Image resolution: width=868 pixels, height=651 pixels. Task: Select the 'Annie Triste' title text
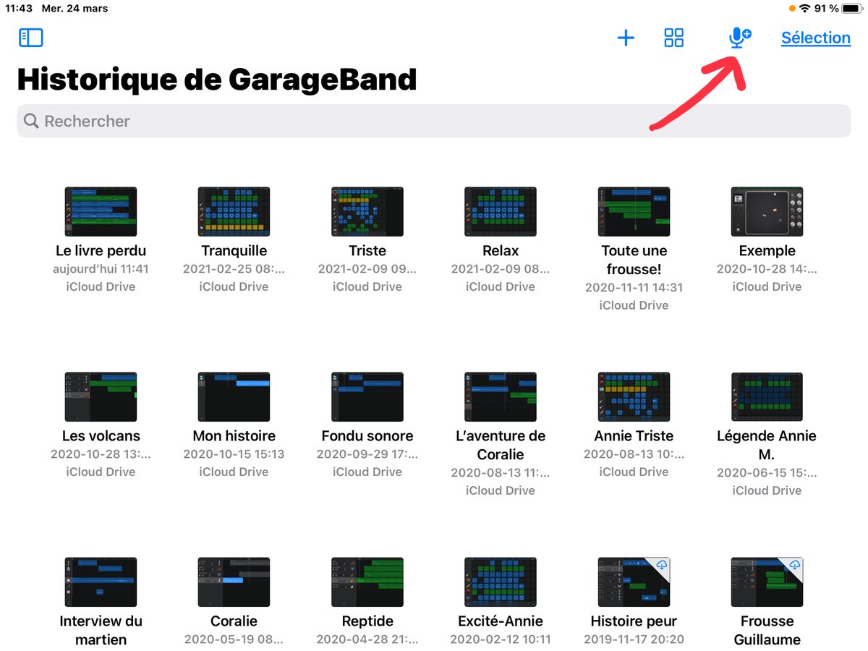coord(634,436)
